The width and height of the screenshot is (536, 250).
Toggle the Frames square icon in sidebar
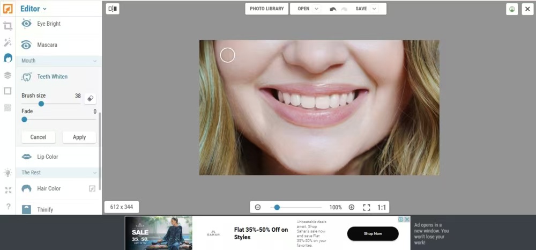[8, 91]
